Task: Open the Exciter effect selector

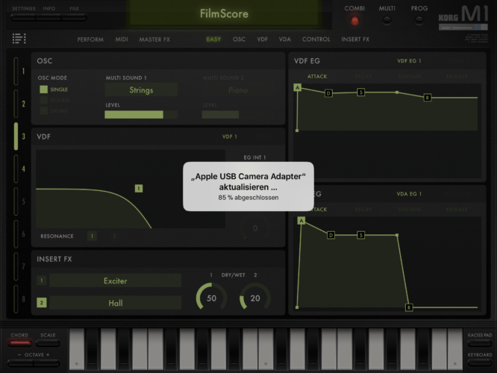Action: coord(116,280)
